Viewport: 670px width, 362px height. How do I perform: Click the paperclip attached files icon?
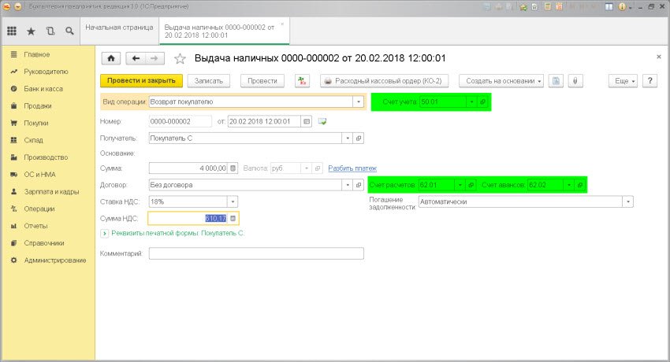[575, 81]
